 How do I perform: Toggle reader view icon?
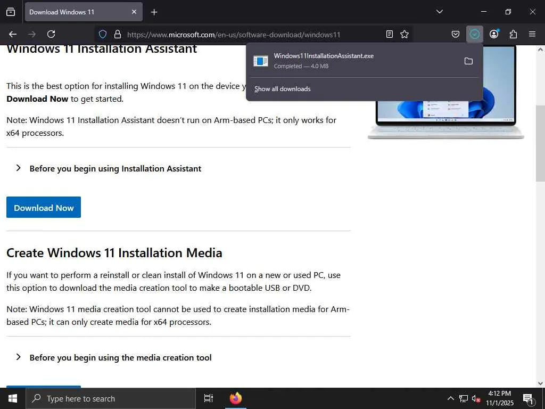[x=390, y=34]
